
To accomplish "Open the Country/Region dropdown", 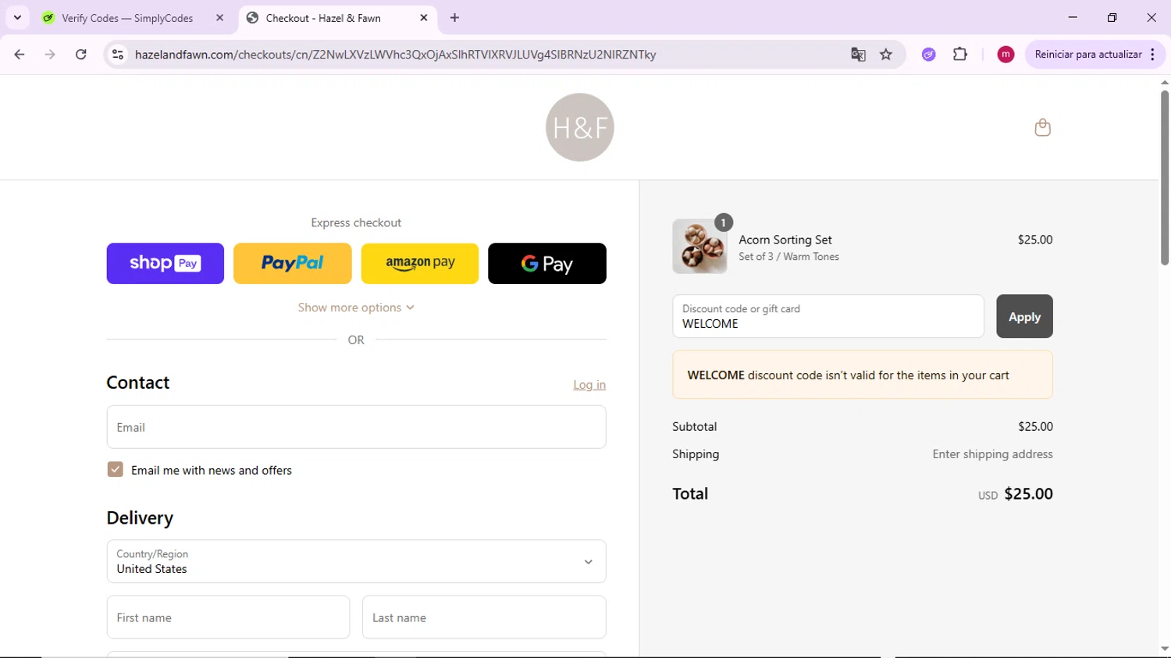I will (356, 561).
